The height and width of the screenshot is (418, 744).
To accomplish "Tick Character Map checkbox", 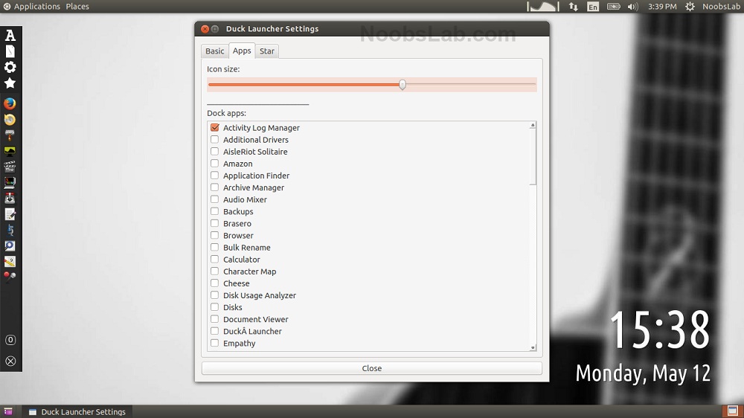I will [x=215, y=271].
